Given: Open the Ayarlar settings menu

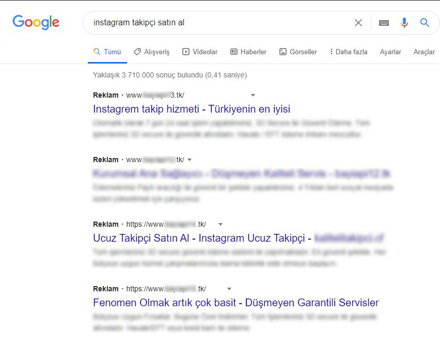Looking at the screenshot, I should point(390,52).
